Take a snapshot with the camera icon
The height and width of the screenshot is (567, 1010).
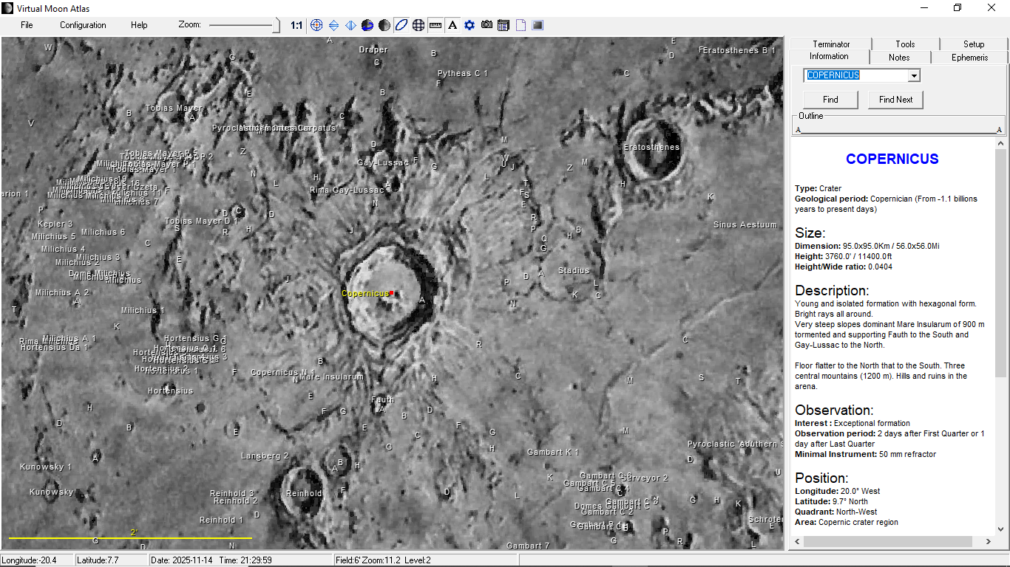(486, 24)
